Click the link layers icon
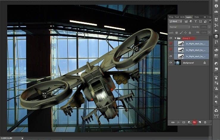The image size is (220, 140). (x=173, y=122)
